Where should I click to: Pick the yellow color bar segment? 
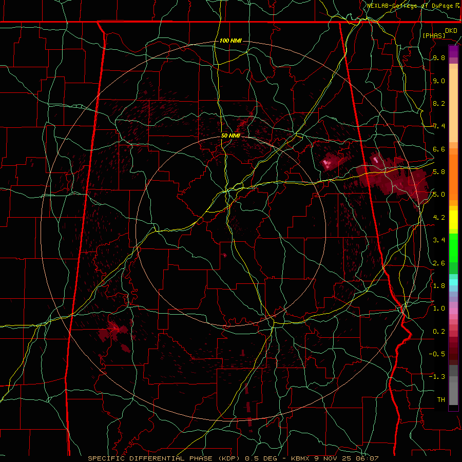pos(453,220)
